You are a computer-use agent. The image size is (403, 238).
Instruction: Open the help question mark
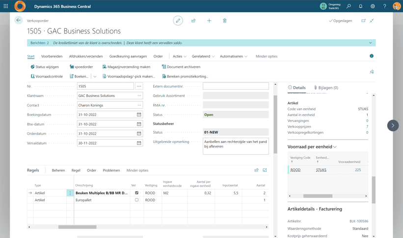coord(384,6)
